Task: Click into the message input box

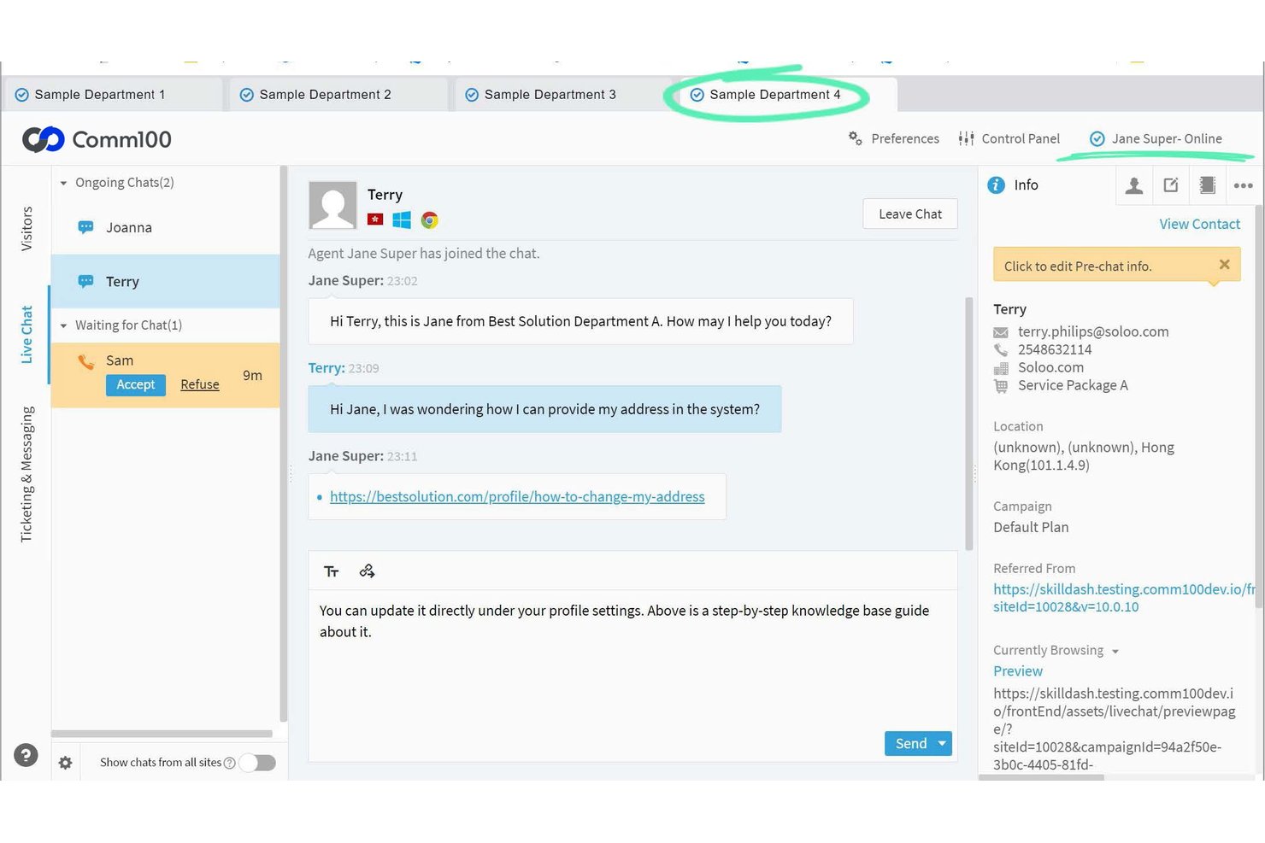Action: coord(632,673)
